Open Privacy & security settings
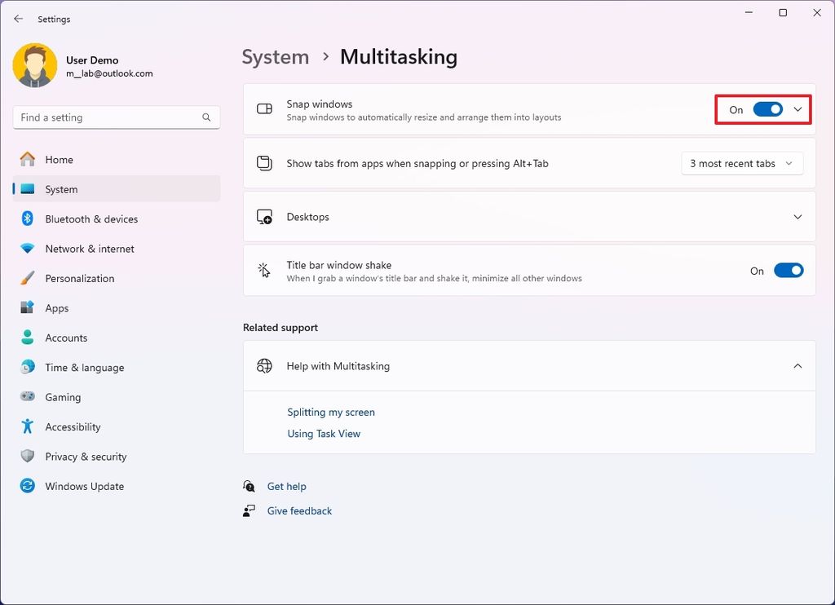 85,457
